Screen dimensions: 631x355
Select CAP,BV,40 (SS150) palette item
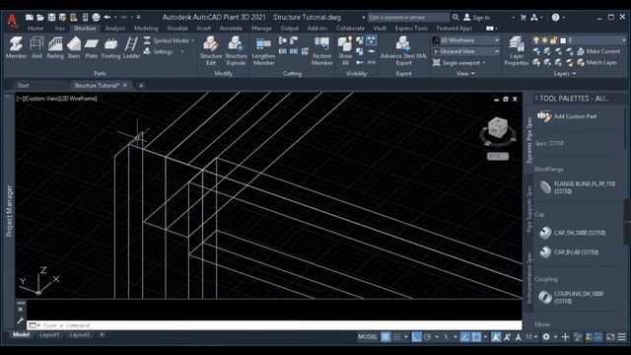[568, 252]
